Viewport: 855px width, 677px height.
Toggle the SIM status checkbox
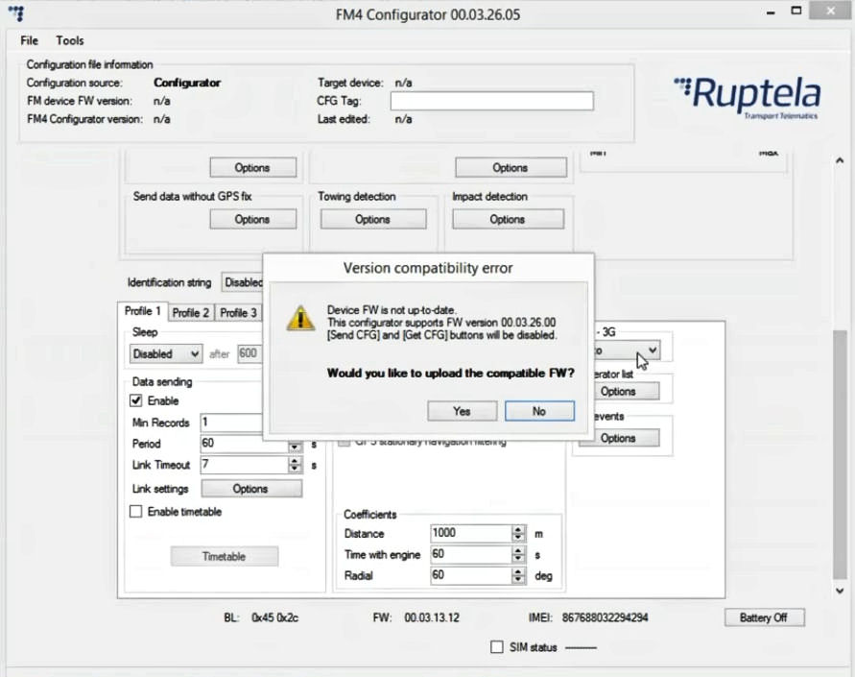coord(496,646)
